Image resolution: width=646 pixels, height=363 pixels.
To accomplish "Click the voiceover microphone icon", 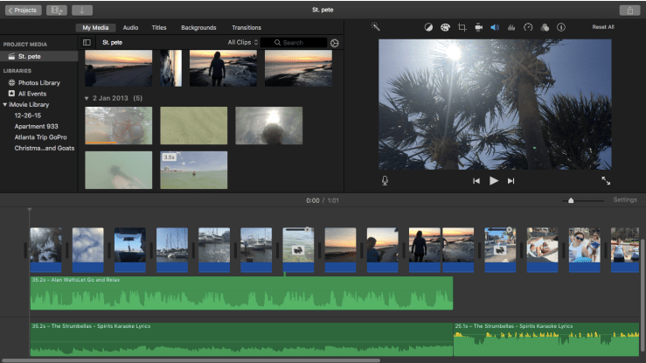I will pyautogui.click(x=385, y=180).
